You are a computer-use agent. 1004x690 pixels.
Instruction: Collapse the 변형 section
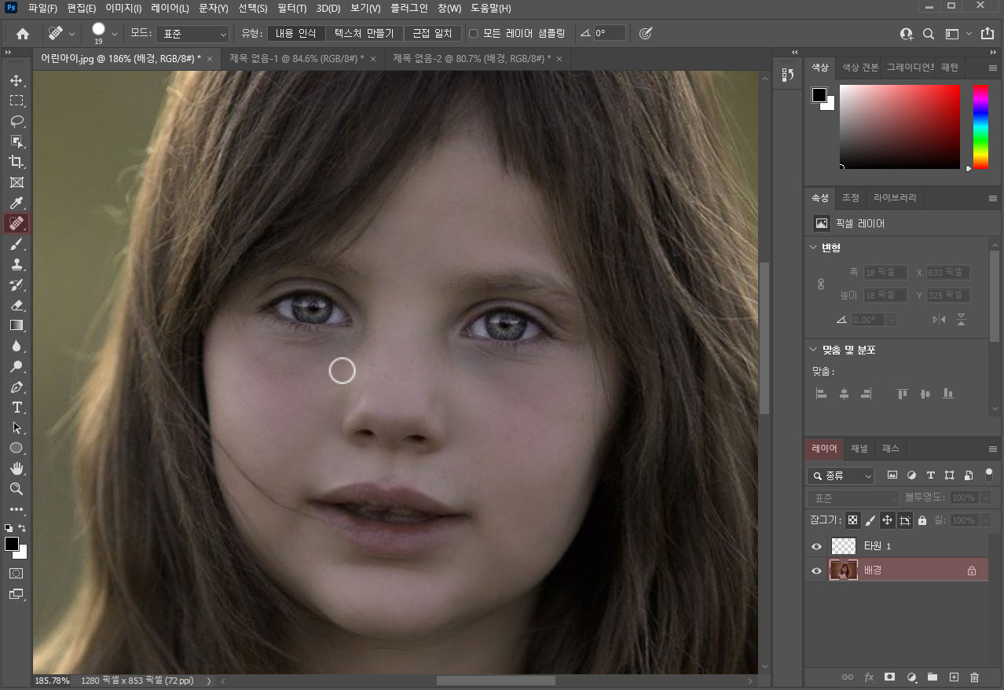click(x=814, y=248)
